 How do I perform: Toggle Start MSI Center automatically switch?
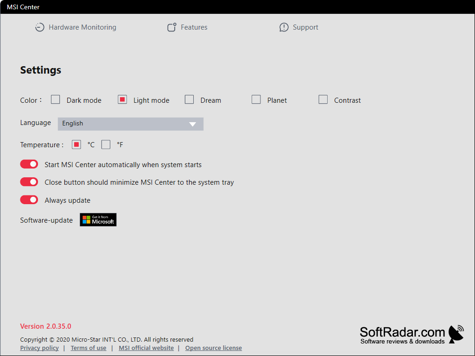click(x=29, y=164)
